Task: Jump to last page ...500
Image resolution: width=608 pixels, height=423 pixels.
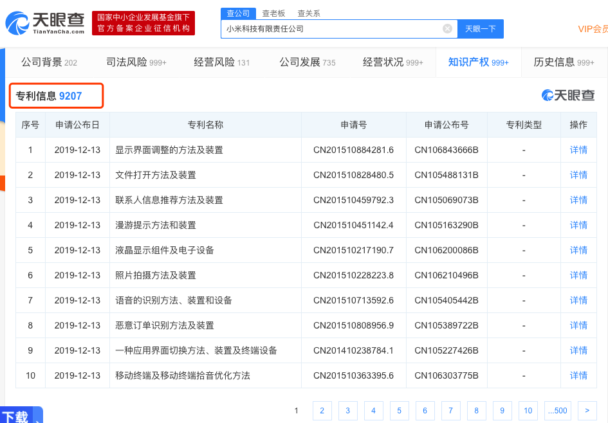Action: click(558, 411)
